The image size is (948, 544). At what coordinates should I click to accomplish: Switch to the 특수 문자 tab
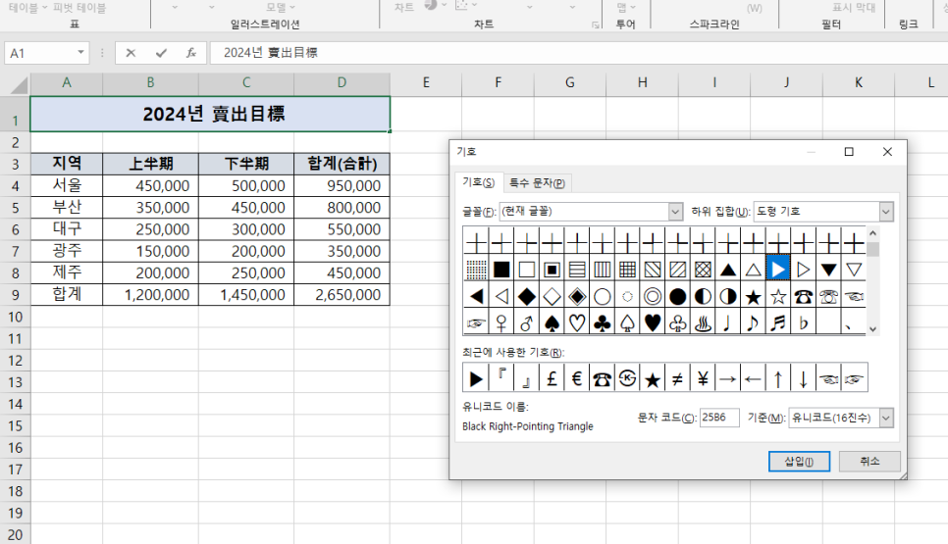click(537, 183)
